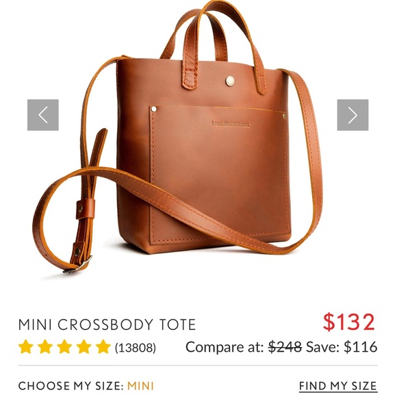Click the second yellow rating star
397x397 pixels.
coord(45,346)
